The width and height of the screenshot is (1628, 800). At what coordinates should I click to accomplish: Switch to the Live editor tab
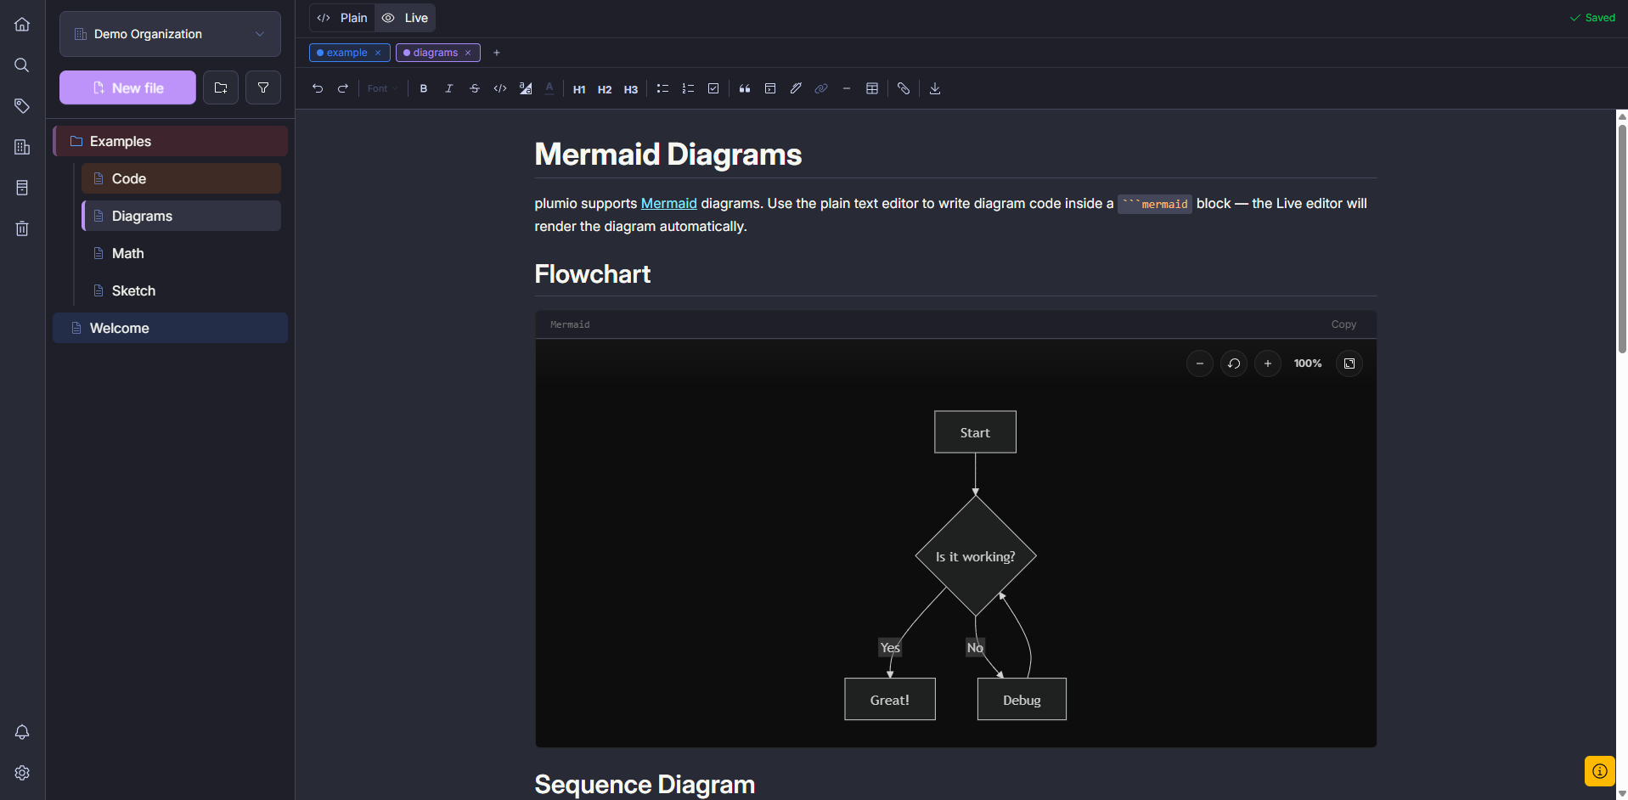[405, 18]
